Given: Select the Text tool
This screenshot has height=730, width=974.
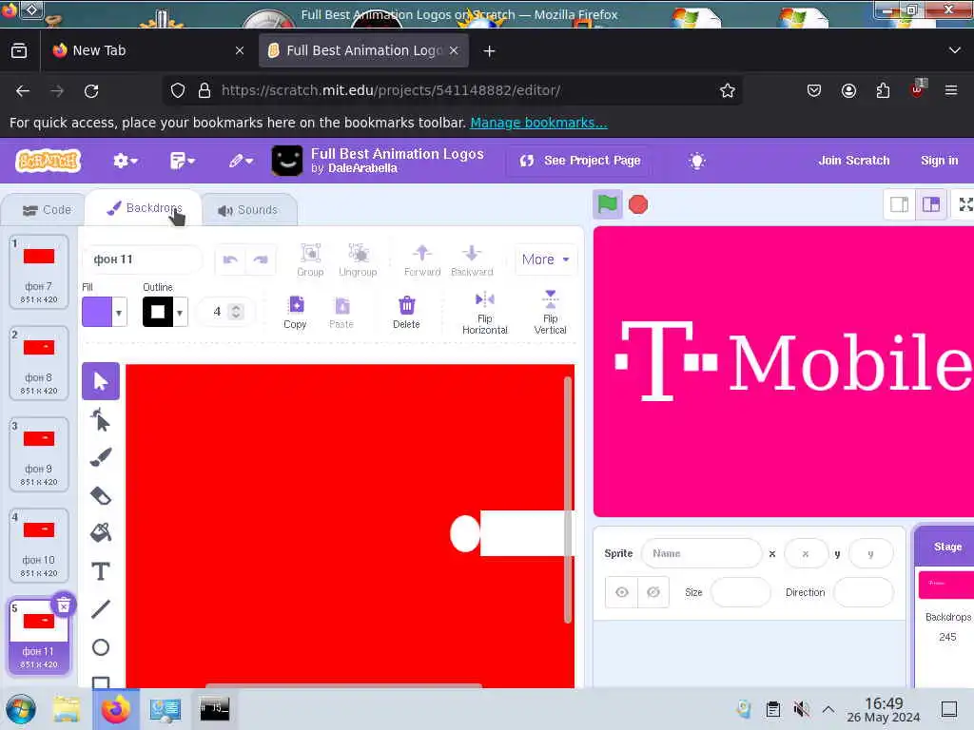Looking at the screenshot, I should click(101, 571).
